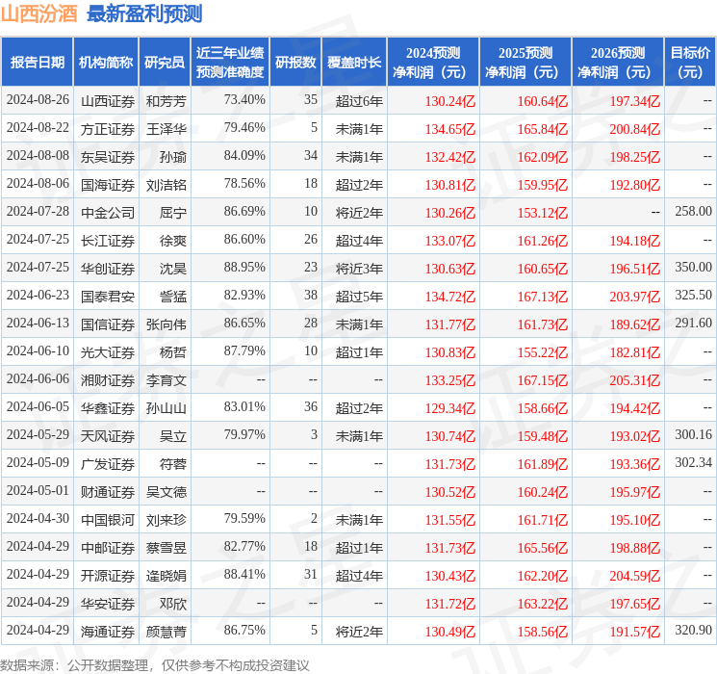Viewport: 717px width, 674px height.
Task: Select the 海通证券 institution cell
Action: click(x=108, y=632)
